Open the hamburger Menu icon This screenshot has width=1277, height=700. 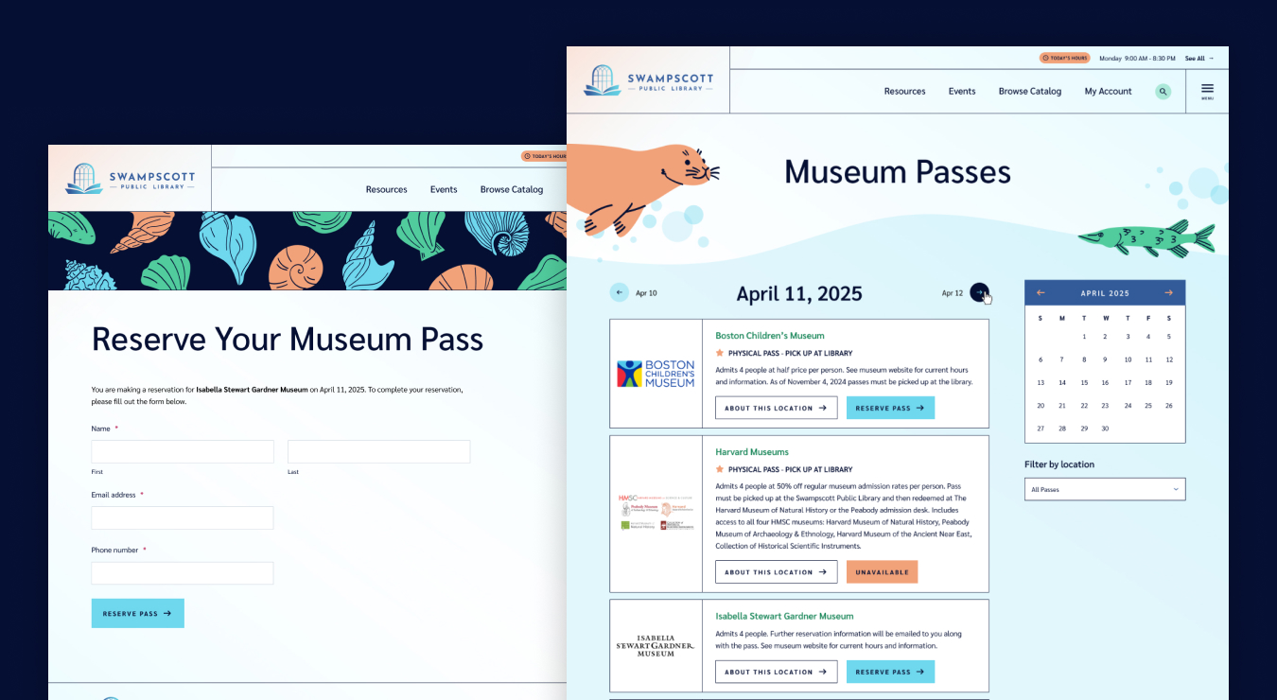(1207, 92)
